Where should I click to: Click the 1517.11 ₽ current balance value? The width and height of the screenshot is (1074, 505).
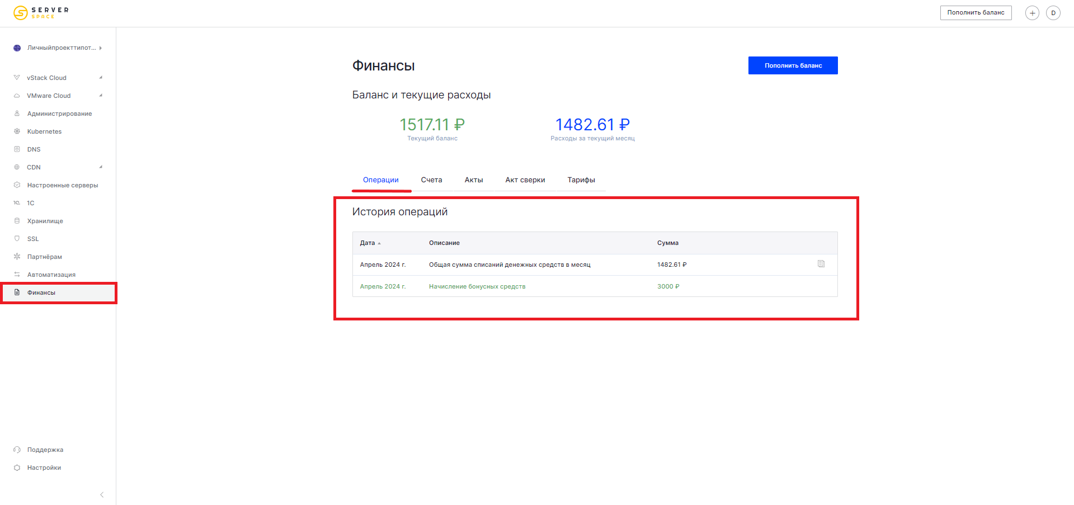(432, 124)
